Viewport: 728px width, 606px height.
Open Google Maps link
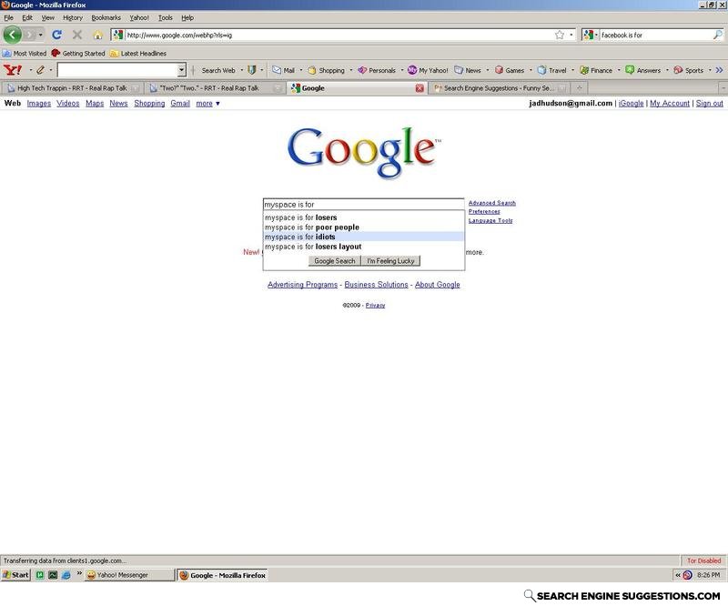click(x=95, y=103)
